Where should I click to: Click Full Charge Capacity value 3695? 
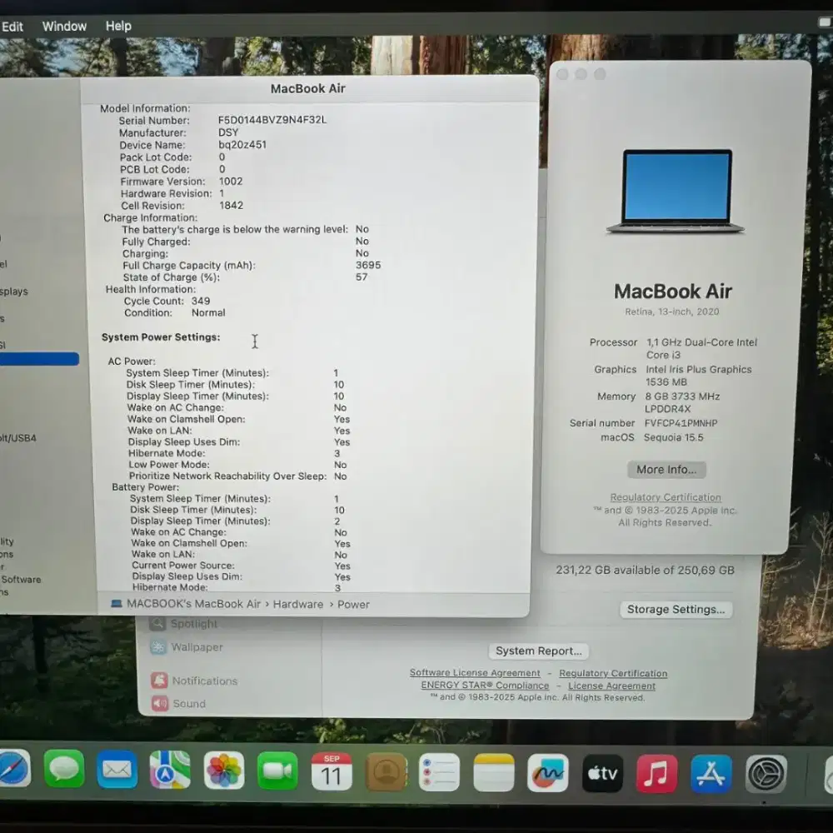(x=368, y=265)
